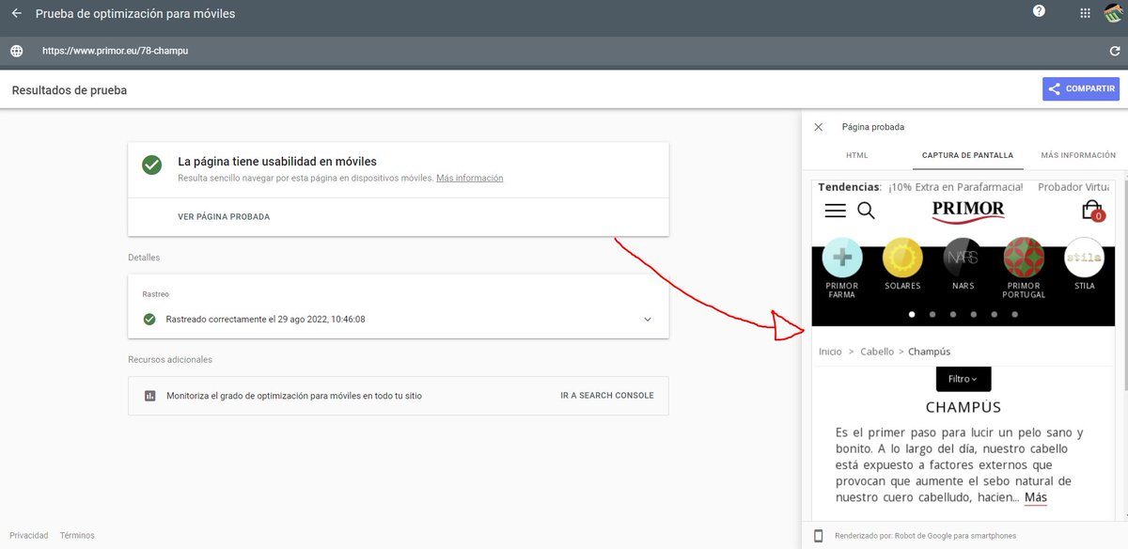Viewport: 1128px width, 549px height.
Task: Expand description with the Más link
Action: tap(1036, 497)
